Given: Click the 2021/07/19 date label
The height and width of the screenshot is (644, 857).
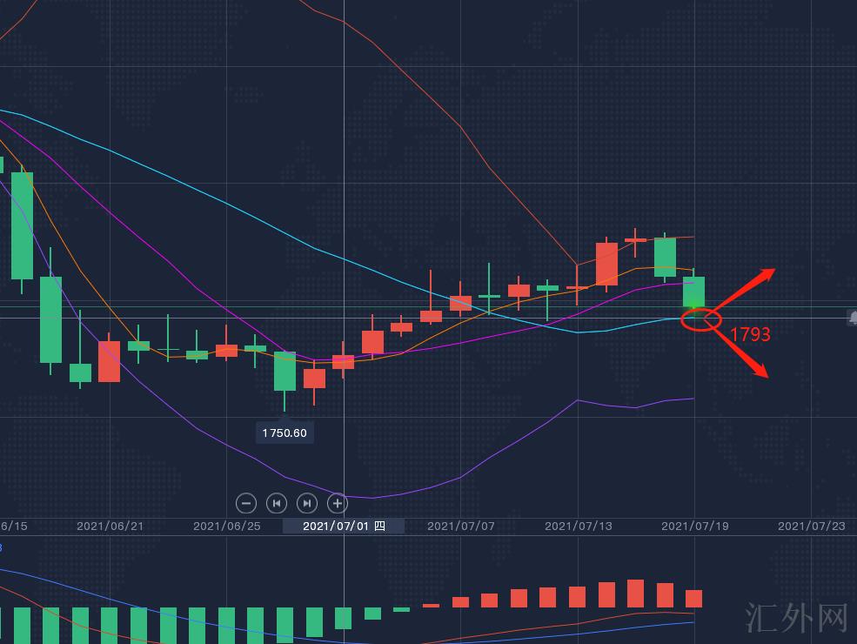Looking at the screenshot, I should [693, 526].
